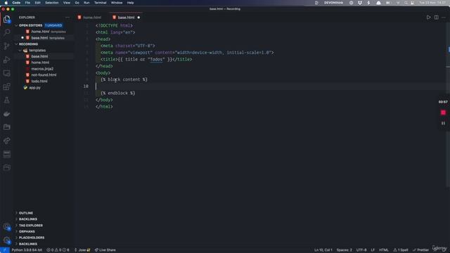This screenshot has width=450, height=253.
Task: Click the Prettier status item
Action: click(420, 250)
